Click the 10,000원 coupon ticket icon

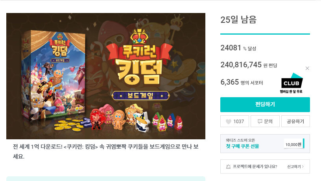tap(294, 144)
